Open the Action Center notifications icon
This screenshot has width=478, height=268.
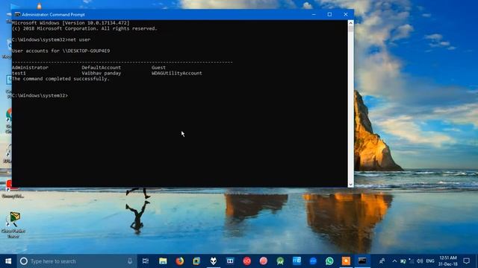(x=466, y=261)
